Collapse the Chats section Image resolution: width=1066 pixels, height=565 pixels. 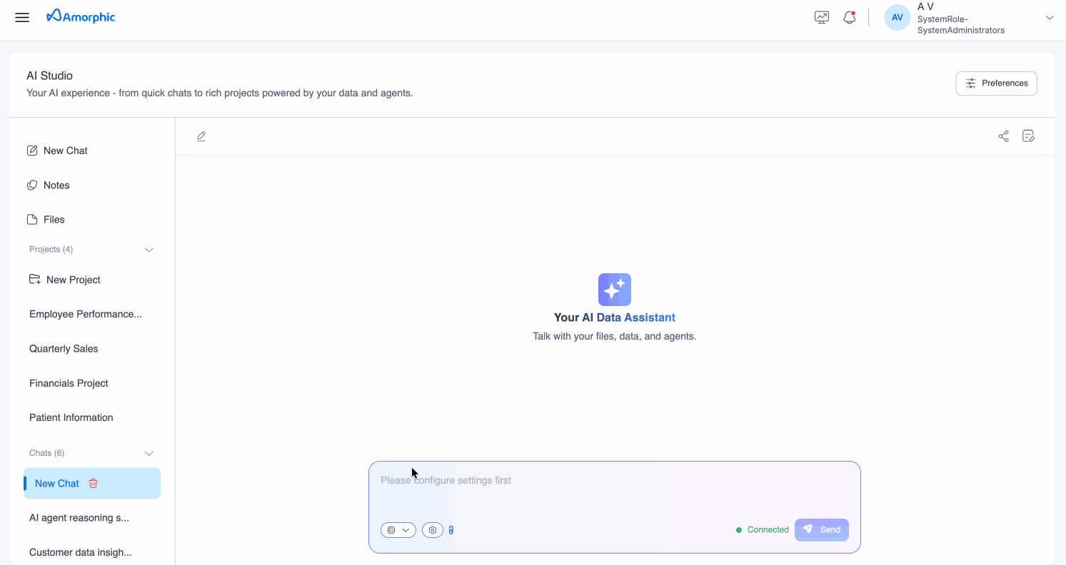click(x=149, y=453)
